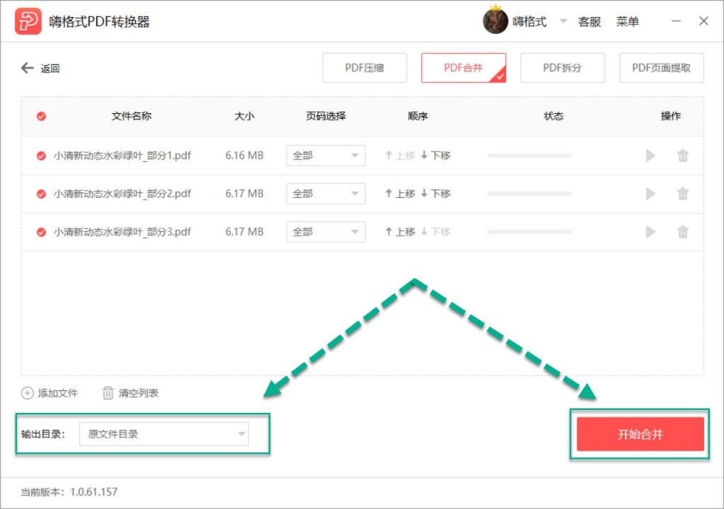Click the 文件名称 column header
Screen dimensions: 724x509
coord(131,116)
